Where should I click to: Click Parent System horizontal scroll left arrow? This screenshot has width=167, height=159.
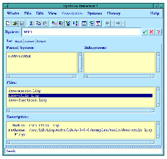click(x=8, y=77)
